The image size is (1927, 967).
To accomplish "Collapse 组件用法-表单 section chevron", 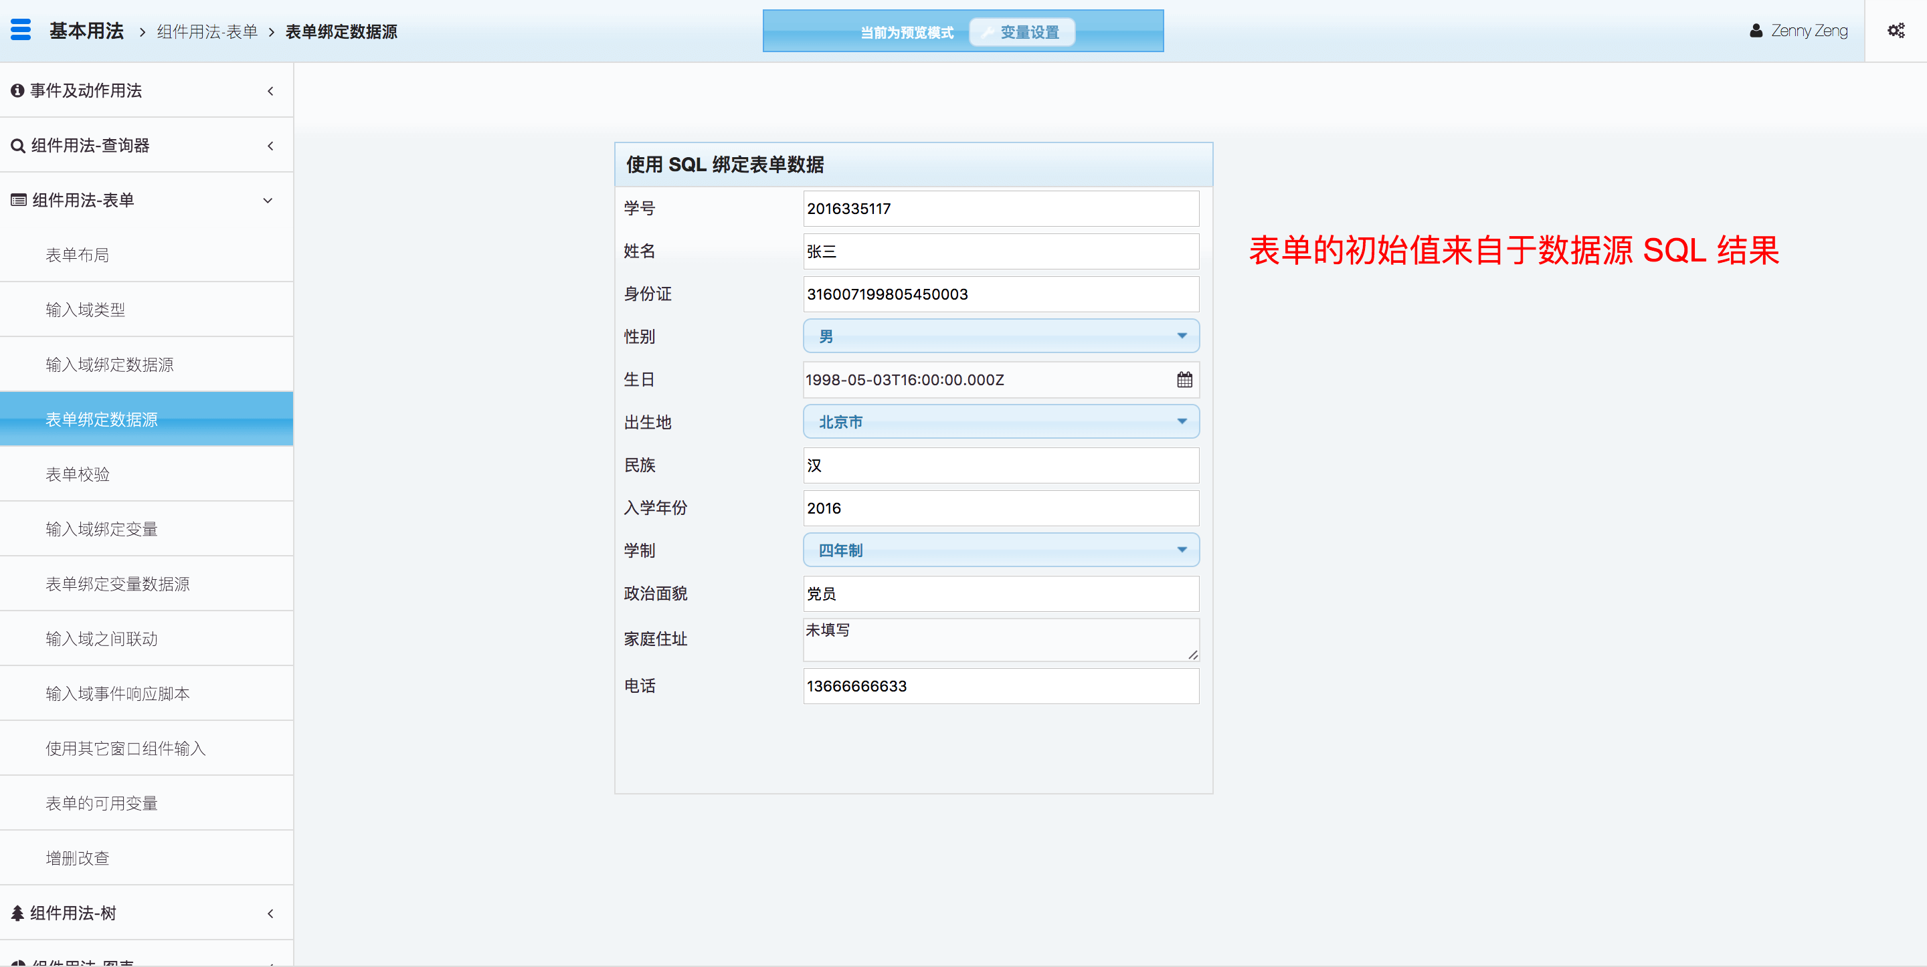I will tap(268, 201).
